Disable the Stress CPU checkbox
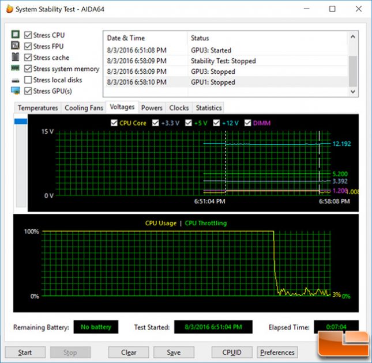 (28, 35)
